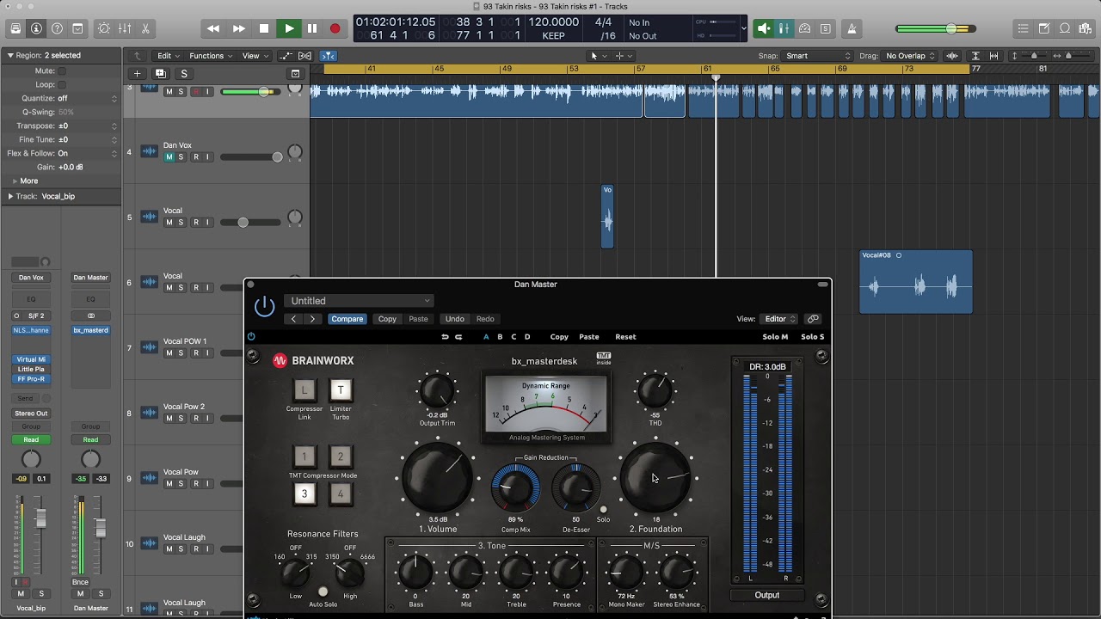1101x619 pixels.
Task: Click the Rewind transport button
Action: pyautogui.click(x=213, y=28)
